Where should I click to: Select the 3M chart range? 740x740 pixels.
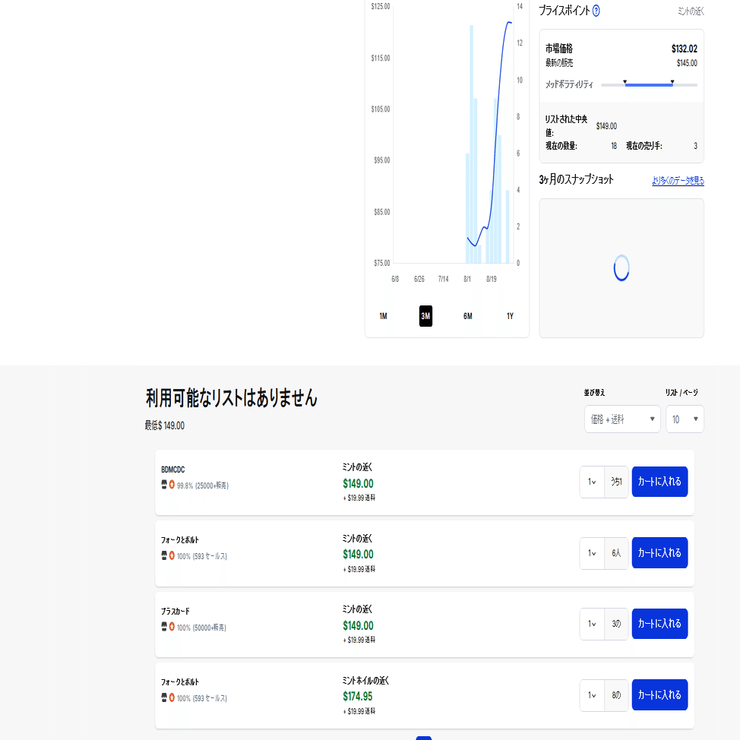coord(425,316)
